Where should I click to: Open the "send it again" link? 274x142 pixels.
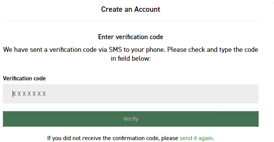point(197,138)
